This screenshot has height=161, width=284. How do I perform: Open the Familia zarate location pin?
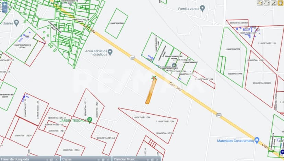(x=202, y=8)
